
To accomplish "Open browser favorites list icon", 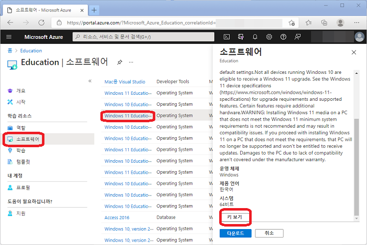I will (x=309, y=22).
